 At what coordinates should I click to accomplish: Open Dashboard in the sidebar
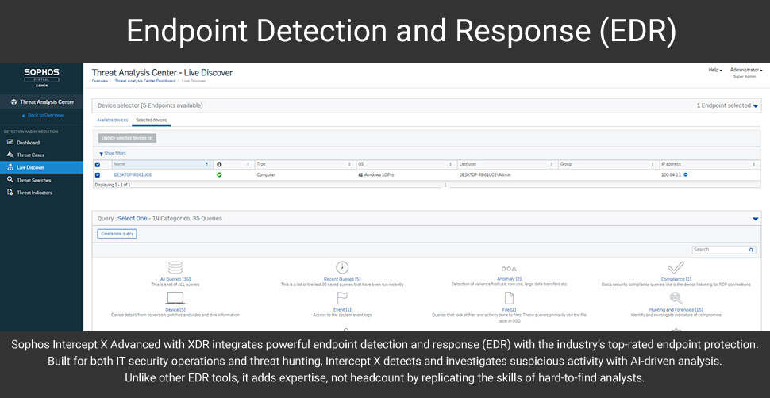(28, 143)
